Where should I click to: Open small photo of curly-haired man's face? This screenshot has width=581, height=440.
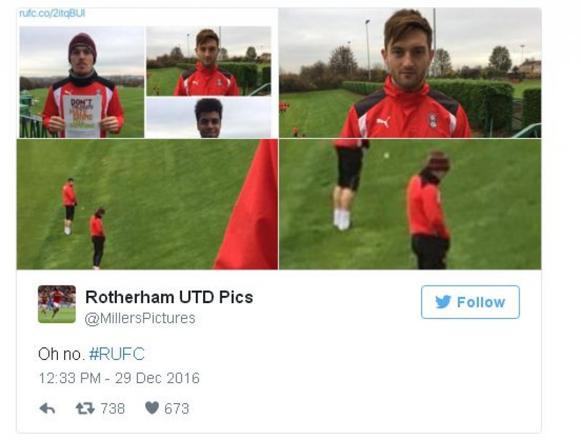[209, 118]
